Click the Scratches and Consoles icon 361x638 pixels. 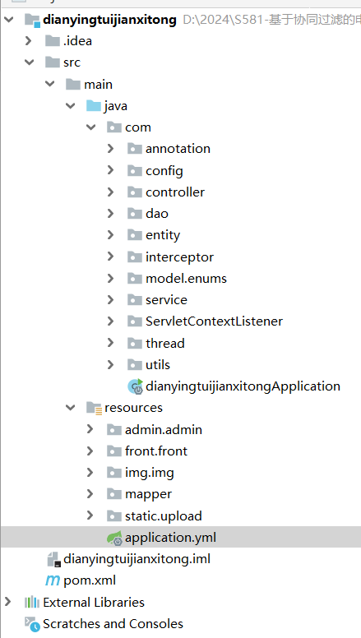point(32,624)
